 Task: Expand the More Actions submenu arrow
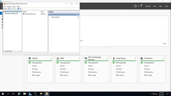(78, 17)
